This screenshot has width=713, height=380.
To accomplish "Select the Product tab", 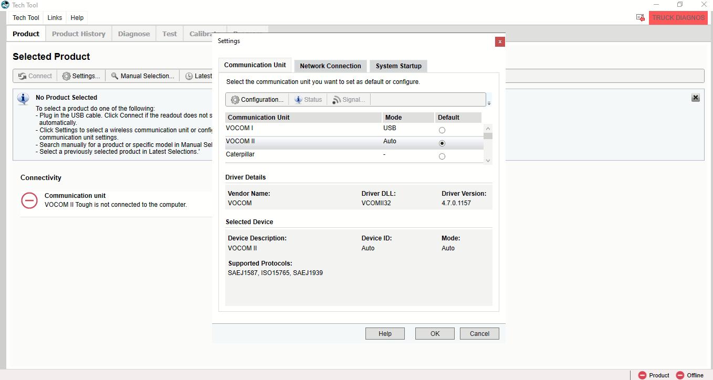I will 26,34.
